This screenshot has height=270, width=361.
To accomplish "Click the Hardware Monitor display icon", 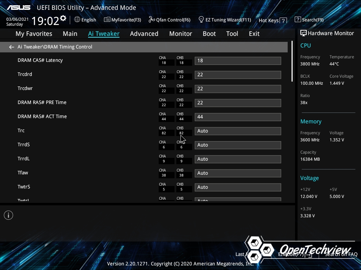I will click(x=304, y=33).
